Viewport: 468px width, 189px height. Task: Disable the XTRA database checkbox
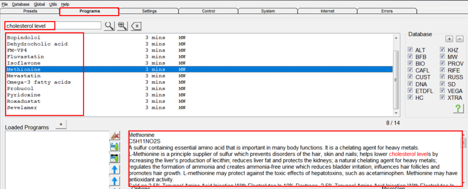click(x=443, y=98)
